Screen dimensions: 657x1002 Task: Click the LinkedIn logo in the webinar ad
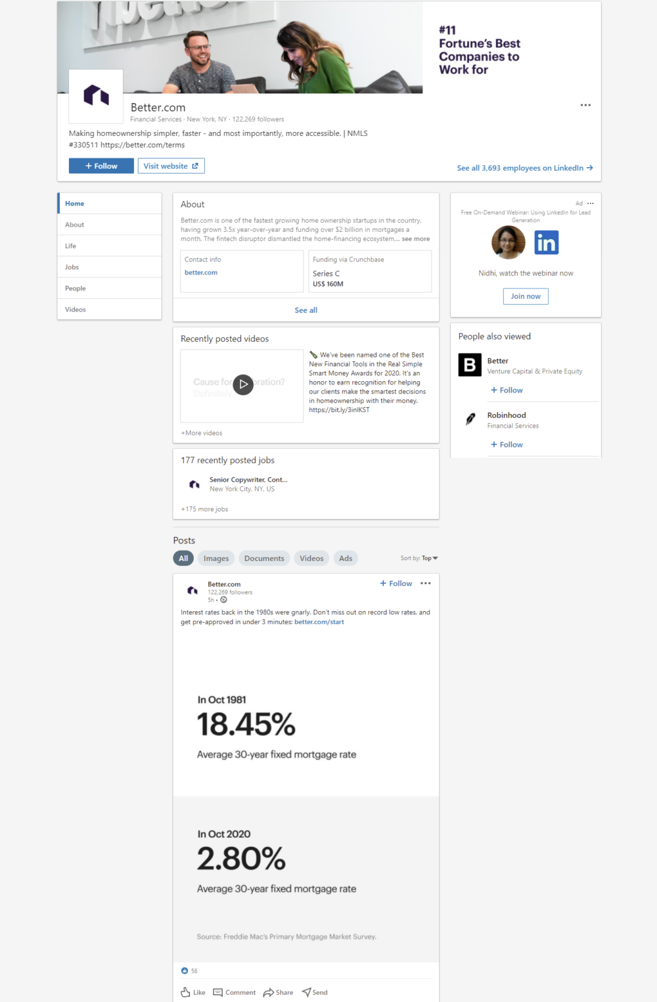(547, 242)
